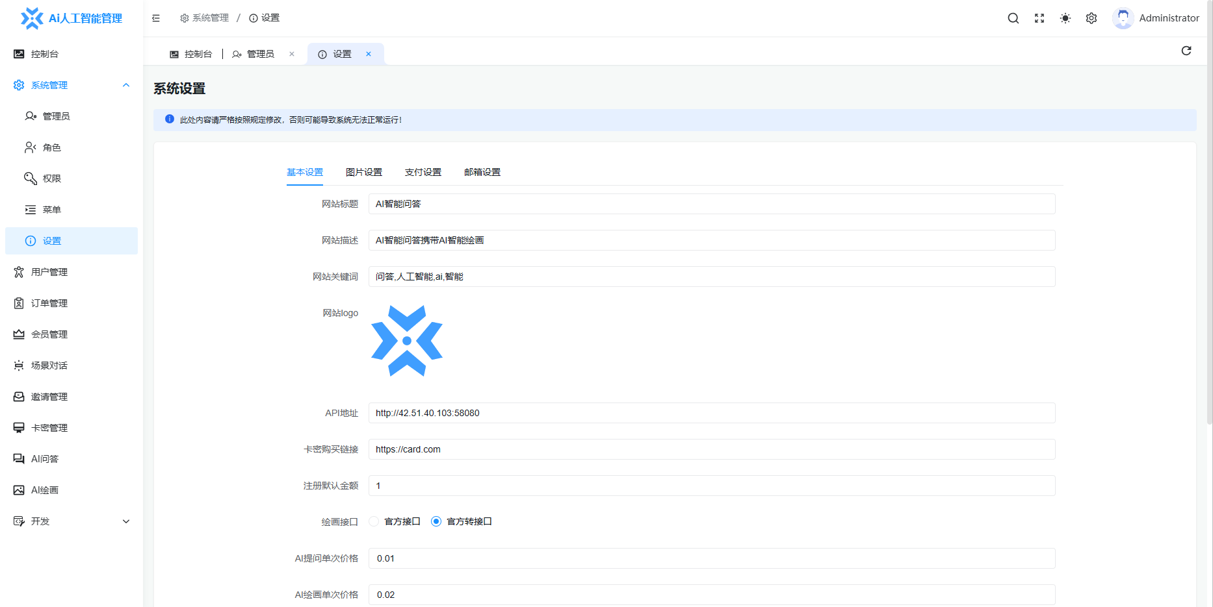This screenshot has height=607, width=1213.
Task: Switch theme with the sun icon
Action: pyautogui.click(x=1065, y=18)
